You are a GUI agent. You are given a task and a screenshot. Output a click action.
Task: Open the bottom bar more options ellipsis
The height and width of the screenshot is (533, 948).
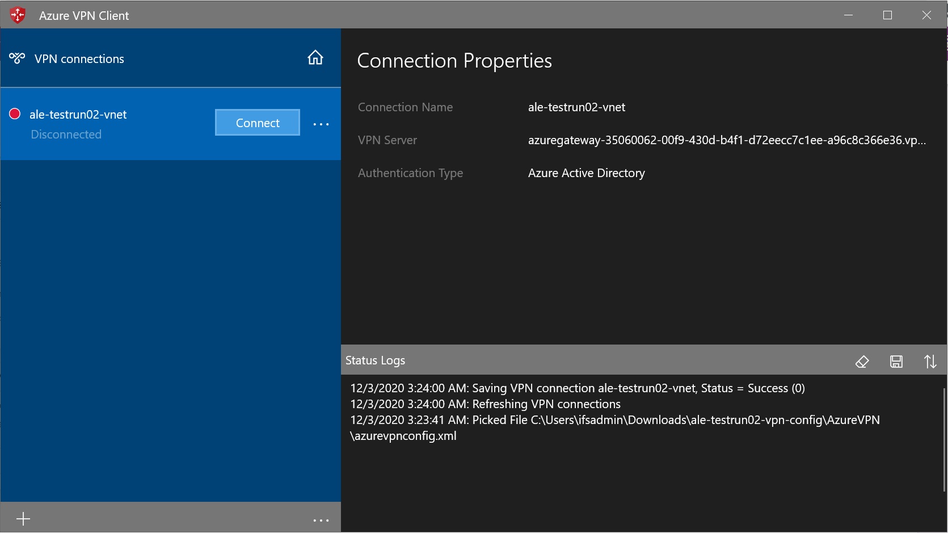321,520
